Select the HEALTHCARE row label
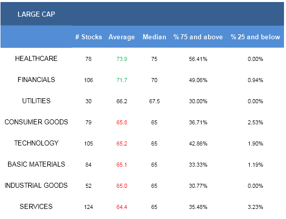Image resolution: width=286 pixels, height=219 pixels. (x=36, y=58)
